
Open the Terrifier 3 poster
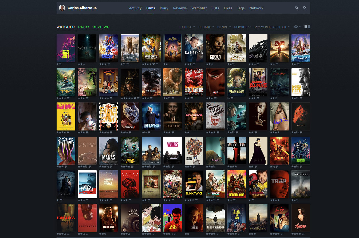tap(130, 116)
